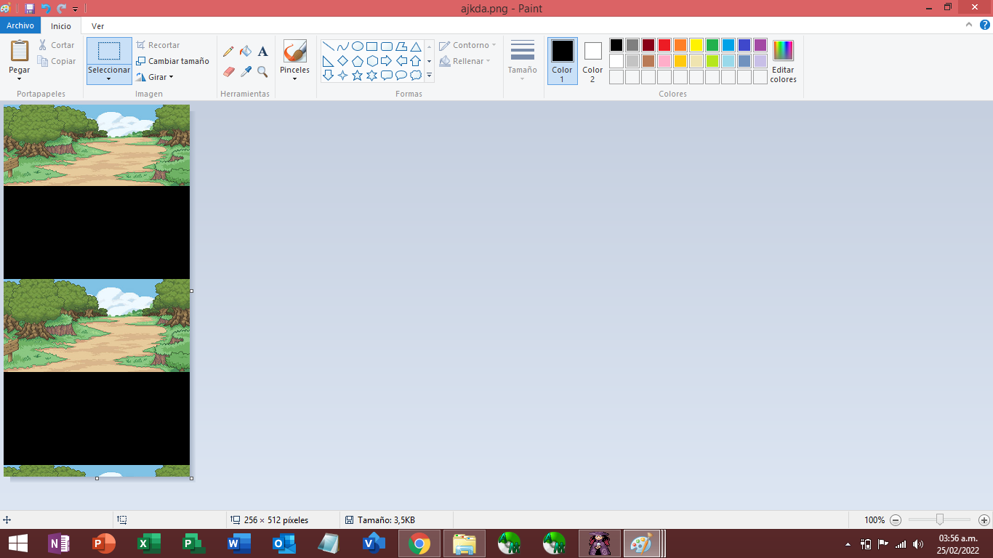Choose the five-point star shape
993x558 pixels.
pyautogui.click(x=357, y=76)
